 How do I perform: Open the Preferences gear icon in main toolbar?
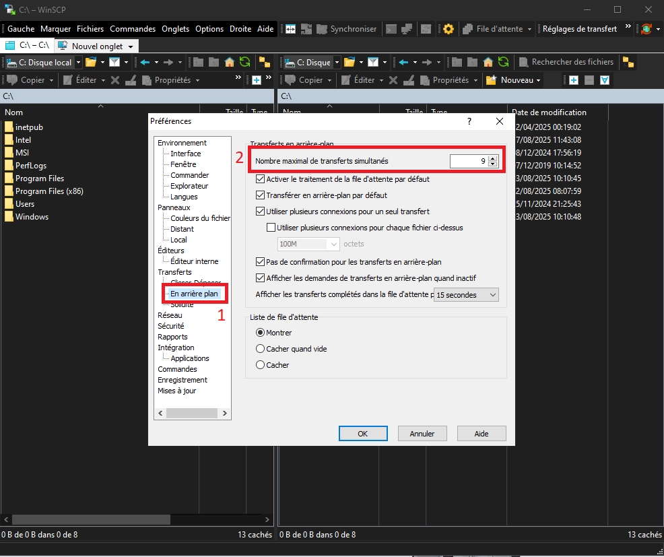point(449,29)
